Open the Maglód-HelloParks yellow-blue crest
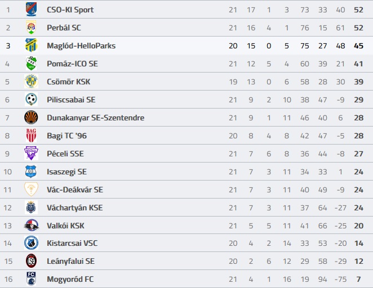373x288 pixels. point(31,45)
